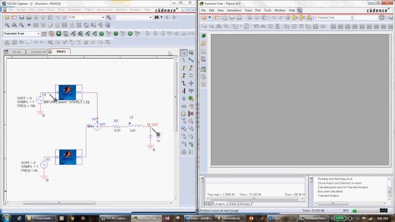The width and height of the screenshot is (395, 222).
Task: Open dropdown arrow next to PSpice New icon
Action: pos(210,17)
